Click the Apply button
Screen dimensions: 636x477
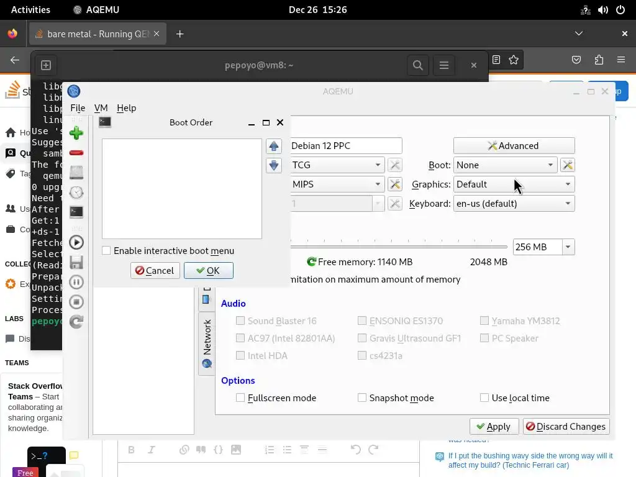pyautogui.click(x=494, y=427)
